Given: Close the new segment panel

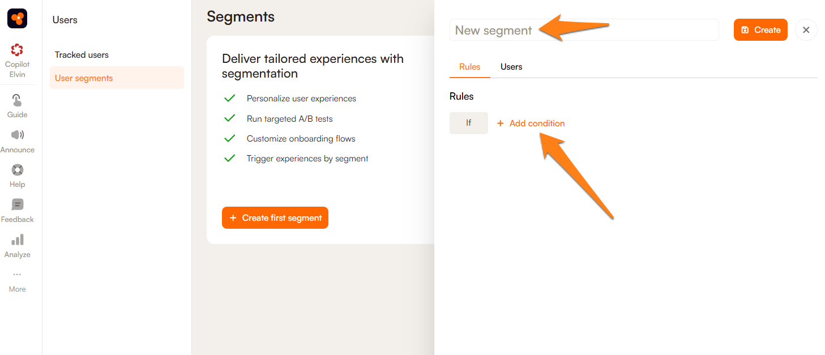Looking at the screenshot, I should [806, 30].
